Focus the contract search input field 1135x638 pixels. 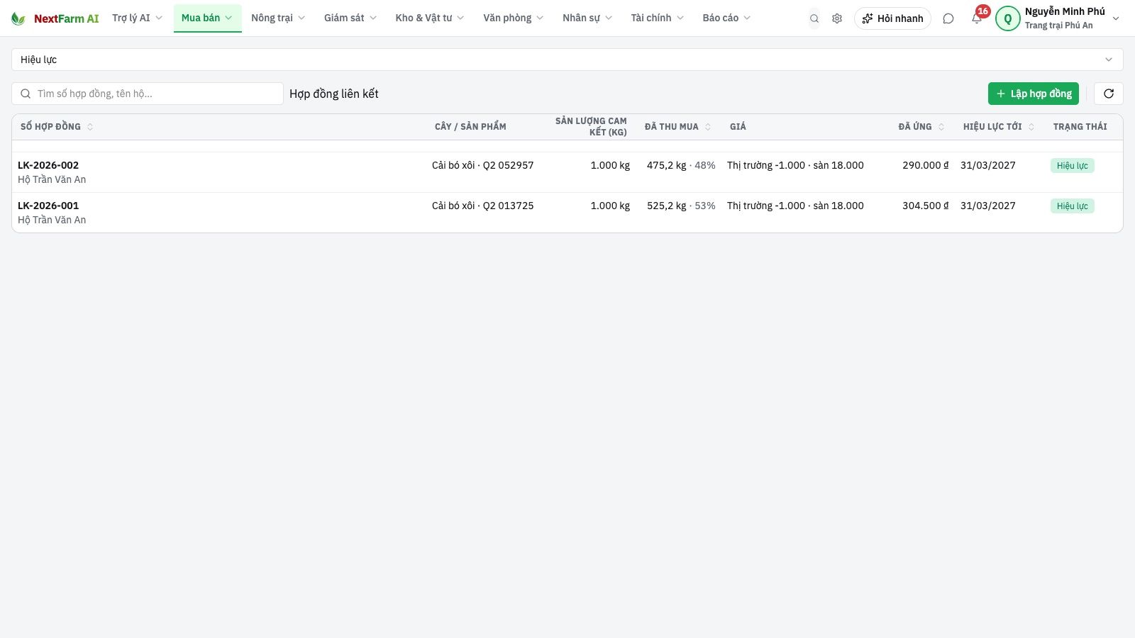point(148,94)
